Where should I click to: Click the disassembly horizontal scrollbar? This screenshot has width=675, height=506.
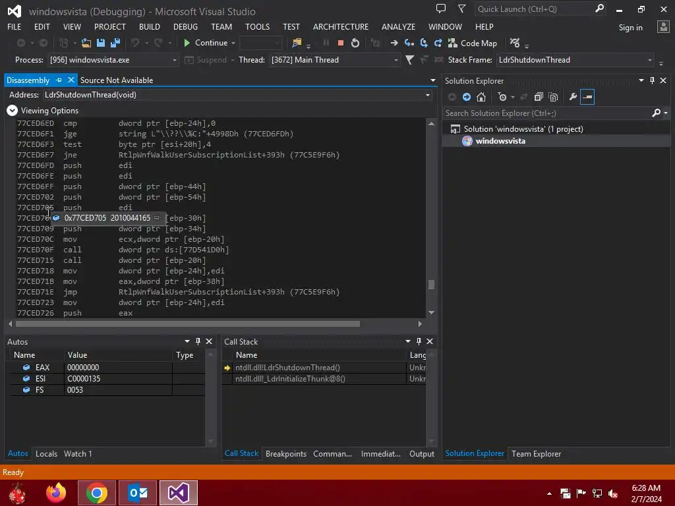pyautogui.click(x=188, y=323)
